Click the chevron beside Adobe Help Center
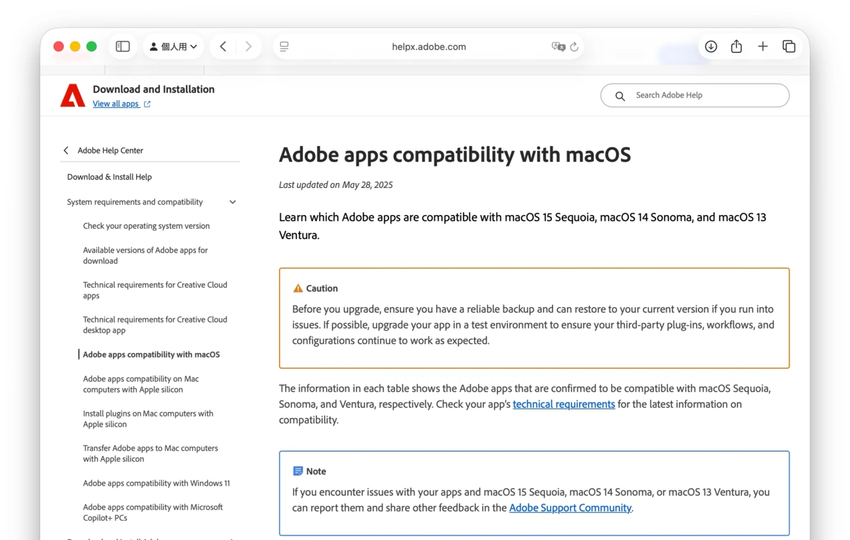 coord(66,150)
